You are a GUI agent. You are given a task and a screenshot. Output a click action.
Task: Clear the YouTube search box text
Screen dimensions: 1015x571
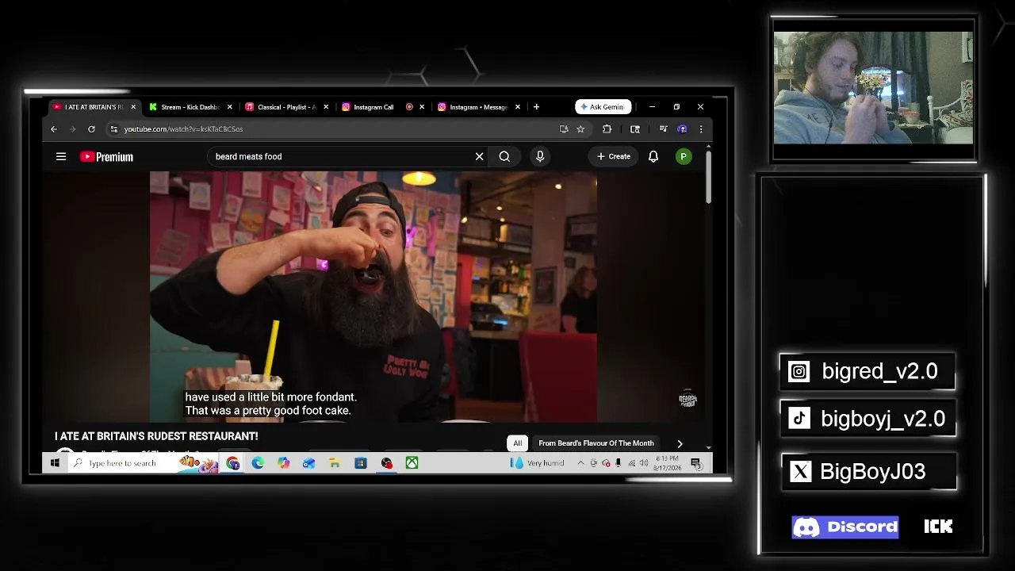479,156
